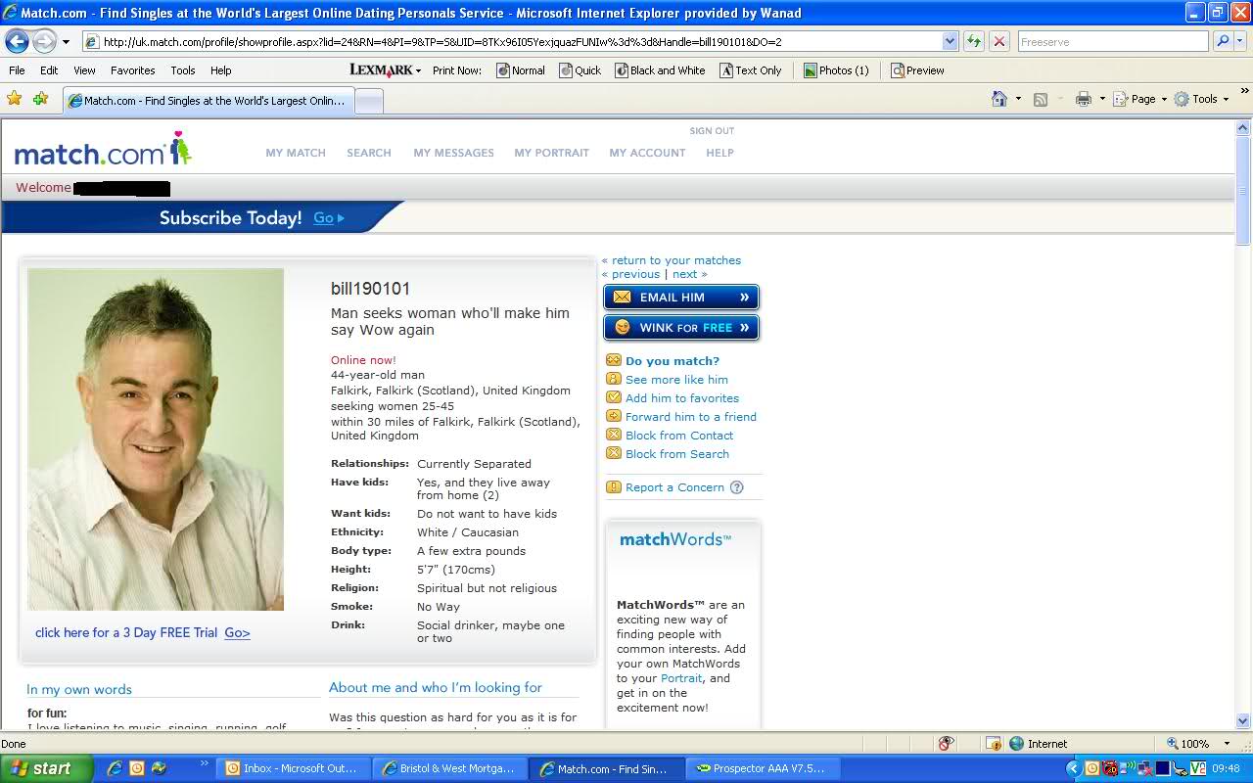This screenshot has width=1253, height=783.
Task: Open the Recent Pages dropdown arrow
Action: coord(66,42)
